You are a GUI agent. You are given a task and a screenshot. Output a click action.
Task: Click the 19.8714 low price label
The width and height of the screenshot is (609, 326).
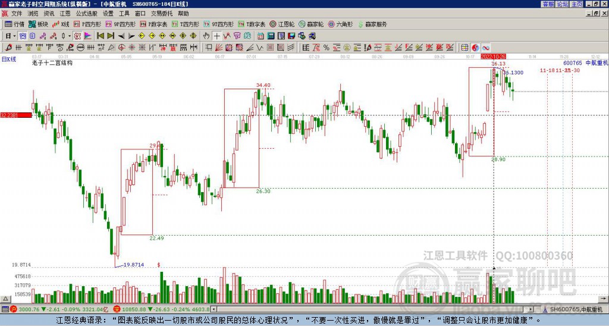tap(134, 265)
